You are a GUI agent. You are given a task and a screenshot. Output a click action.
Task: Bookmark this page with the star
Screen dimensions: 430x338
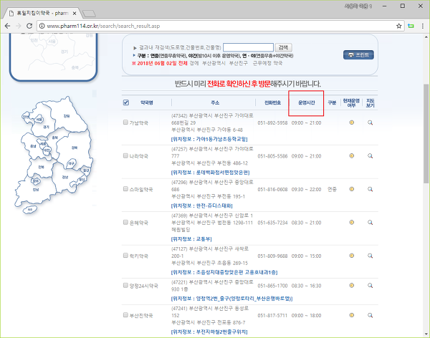pos(398,26)
